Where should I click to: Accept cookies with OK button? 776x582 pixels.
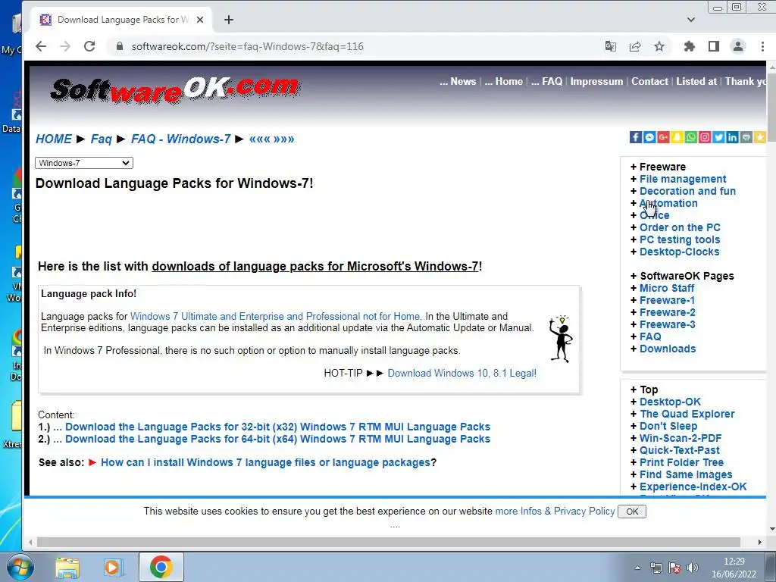tap(632, 512)
